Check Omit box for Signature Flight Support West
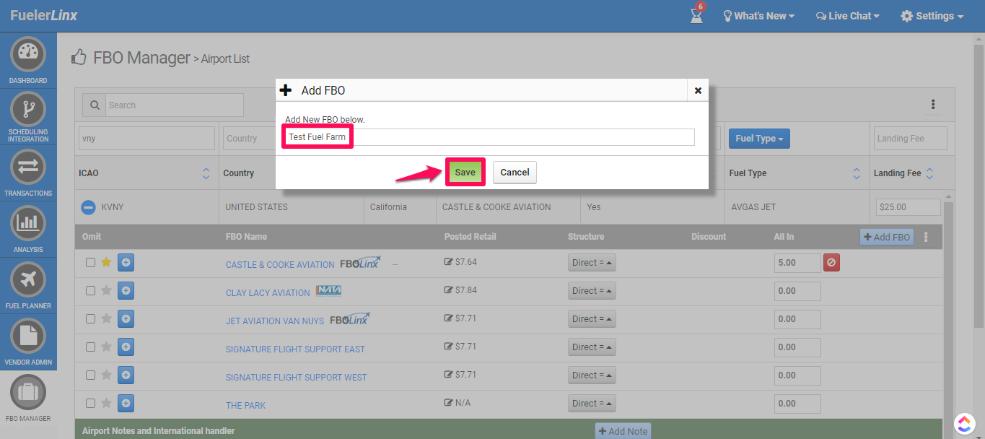 (x=90, y=375)
